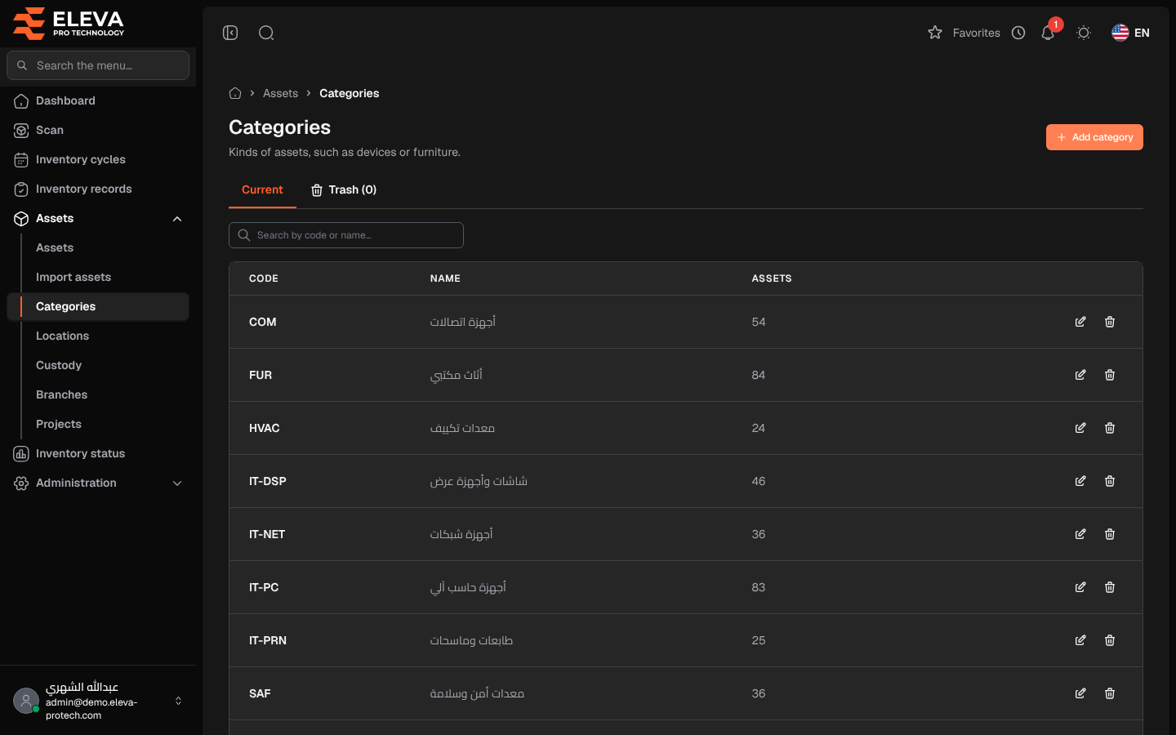Go to home via breadcrumb icon

(235, 93)
